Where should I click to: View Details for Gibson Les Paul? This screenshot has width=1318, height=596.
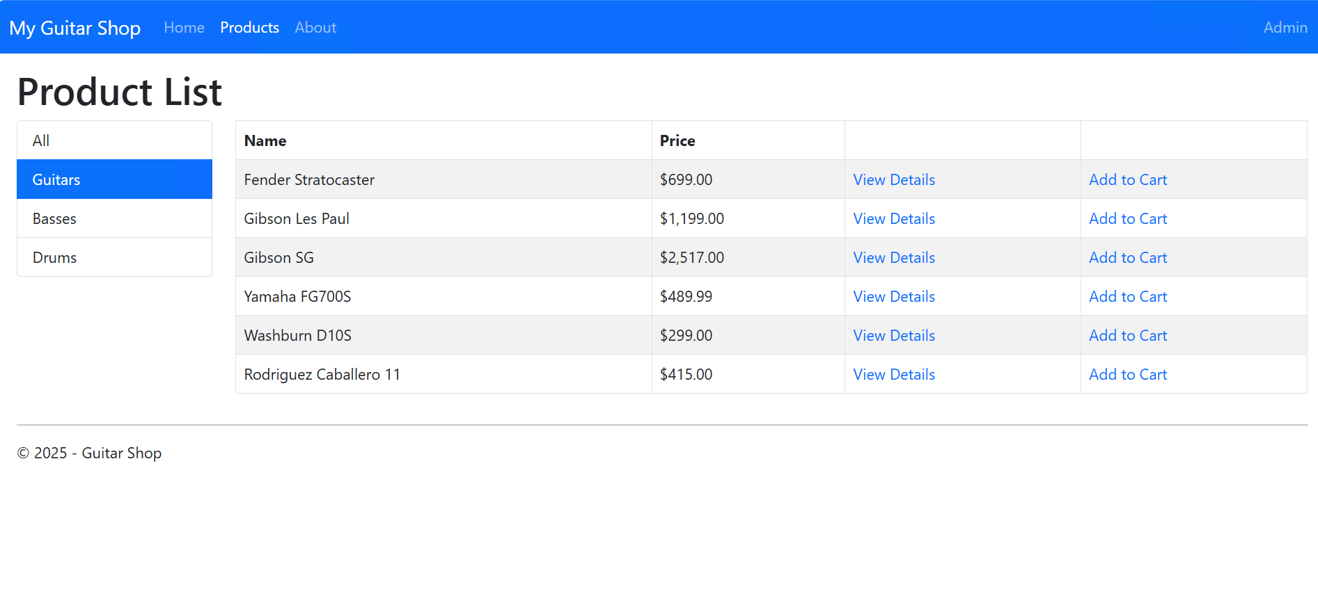point(894,218)
